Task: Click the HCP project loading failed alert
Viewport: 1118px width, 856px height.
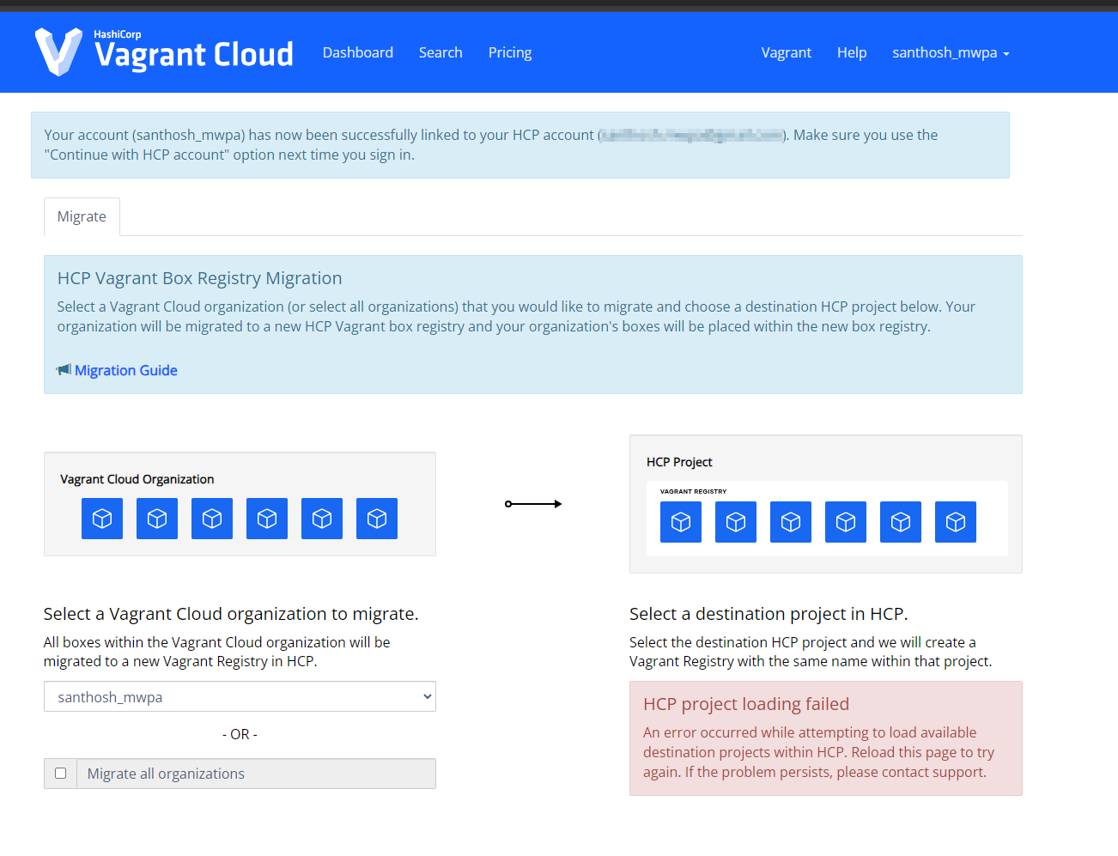Action: tap(825, 738)
